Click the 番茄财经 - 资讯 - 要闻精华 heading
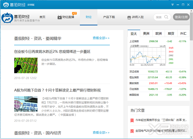The image size is (193, 139). pyautogui.click(x=38, y=39)
